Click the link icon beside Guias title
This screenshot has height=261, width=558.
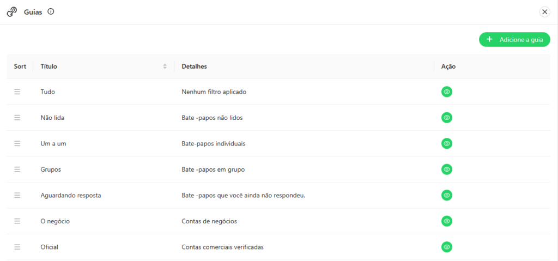12,12
